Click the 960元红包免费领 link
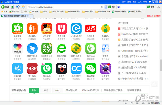 tap(154, 16)
